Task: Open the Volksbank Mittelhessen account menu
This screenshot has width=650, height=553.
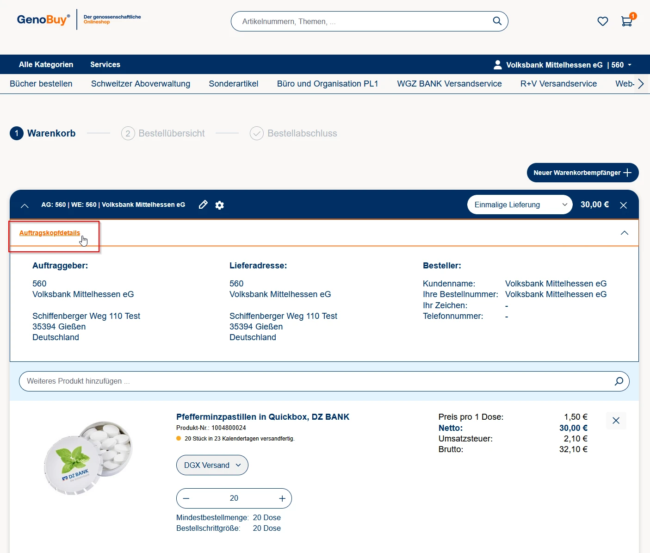Action: click(x=562, y=65)
